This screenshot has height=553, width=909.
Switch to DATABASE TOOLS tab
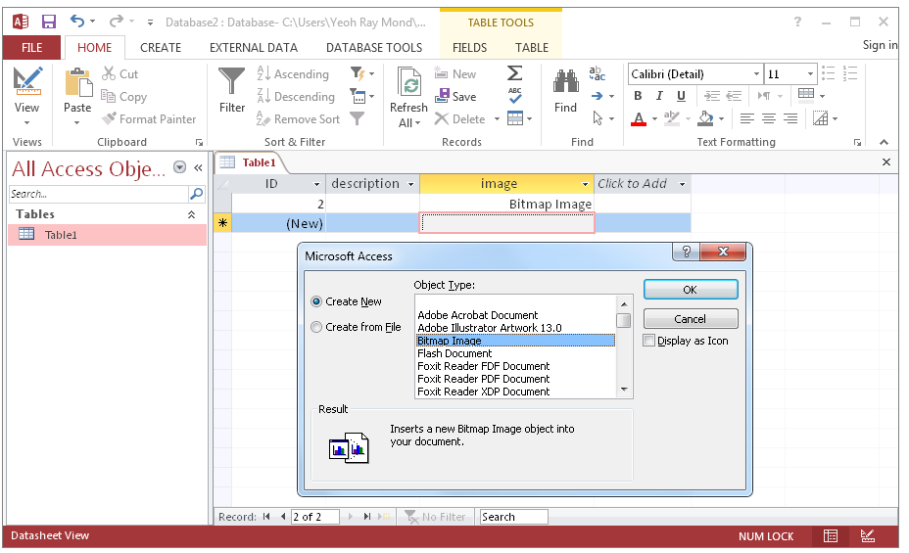374,48
